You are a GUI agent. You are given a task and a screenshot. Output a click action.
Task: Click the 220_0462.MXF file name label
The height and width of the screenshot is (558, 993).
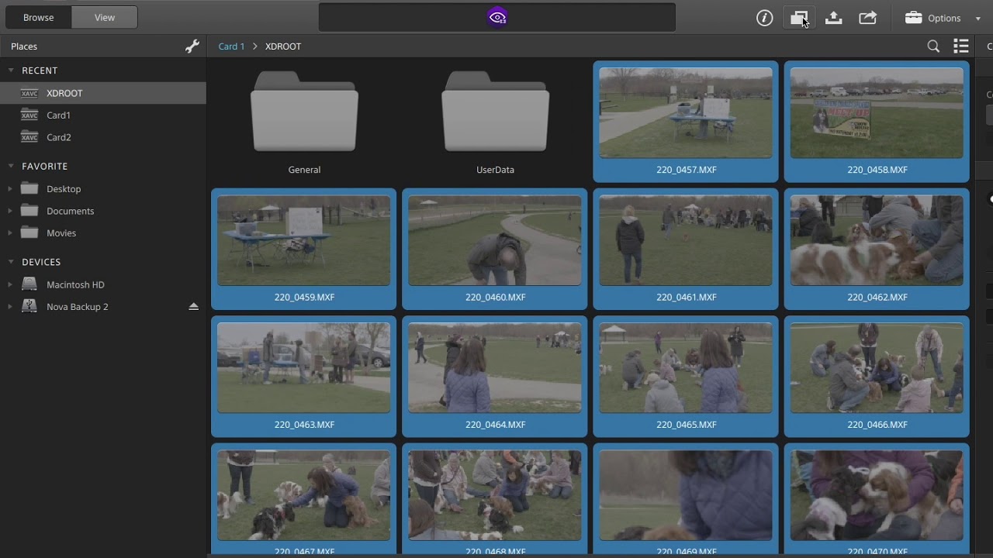point(877,298)
